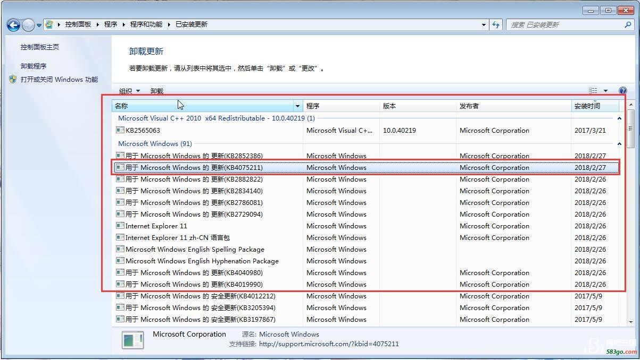Collapse the Microsoft Windows (91) group

[x=619, y=144]
